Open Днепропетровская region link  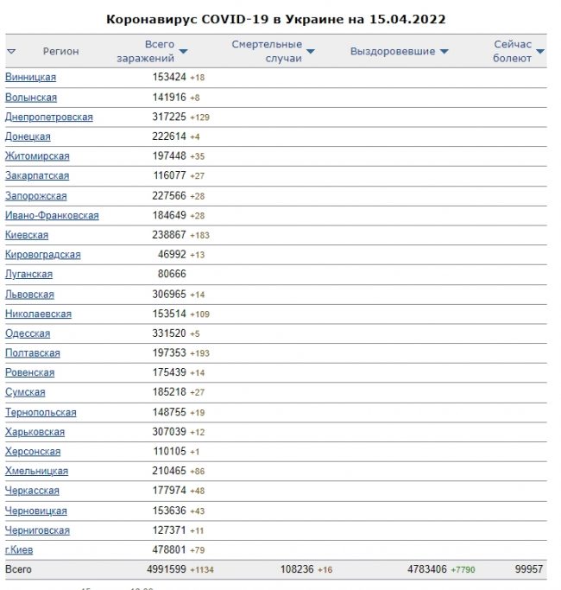click(49, 117)
